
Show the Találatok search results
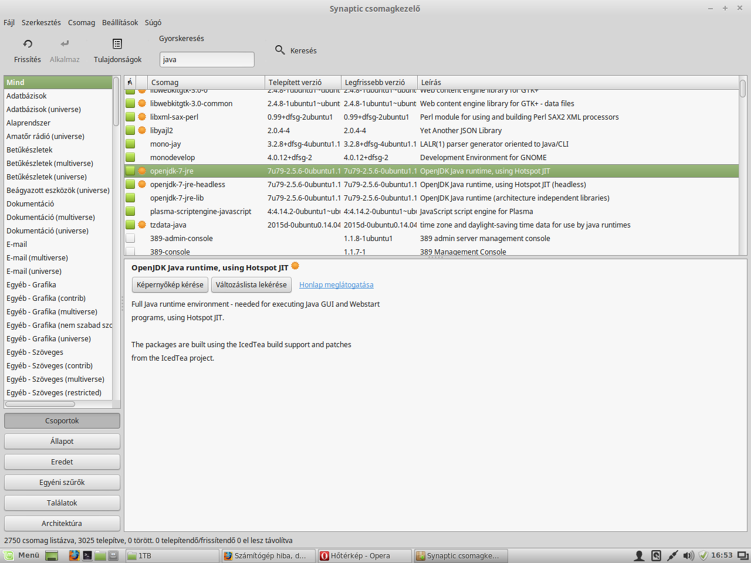pyautogui.click(x=62, y=503)
